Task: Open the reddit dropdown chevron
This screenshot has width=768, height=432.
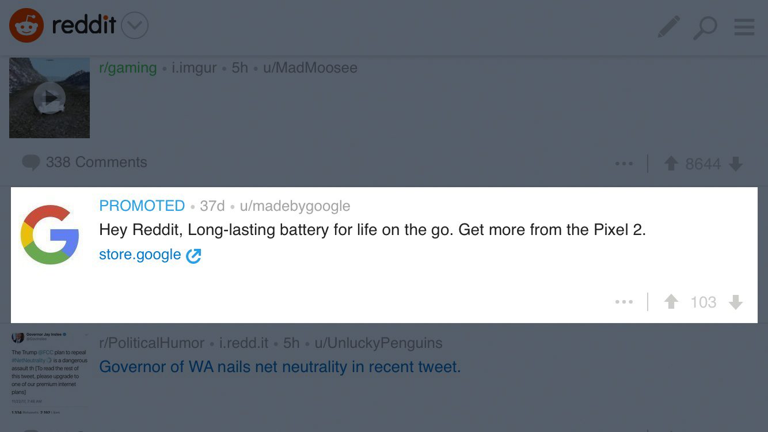Action: click(135, 26)
